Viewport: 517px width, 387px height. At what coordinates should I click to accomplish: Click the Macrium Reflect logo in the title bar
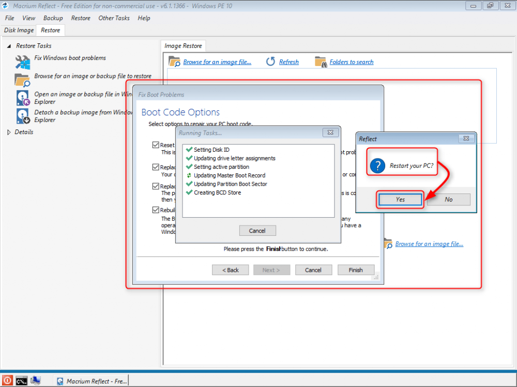click(x=5, y=6)
